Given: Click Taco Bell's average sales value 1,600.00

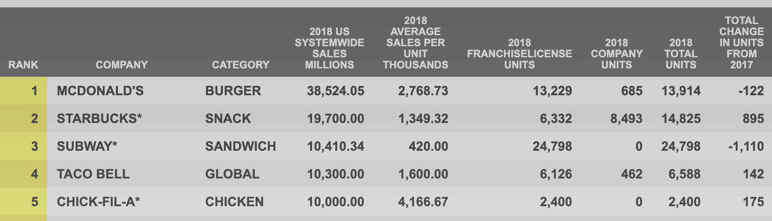Looking at the screenshot, I should (x=423, y=174).
